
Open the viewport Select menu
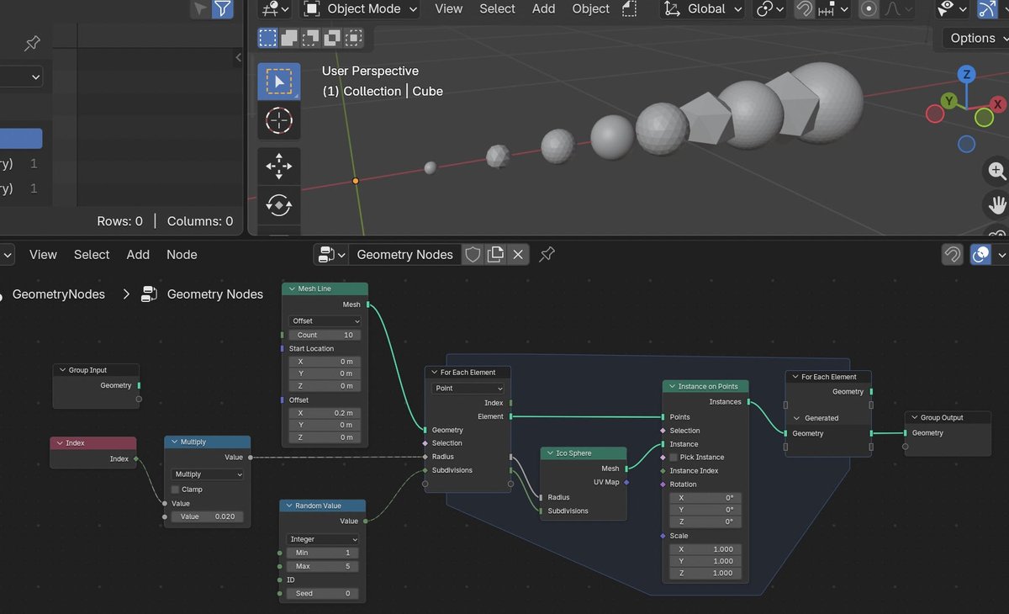(497, 8)
